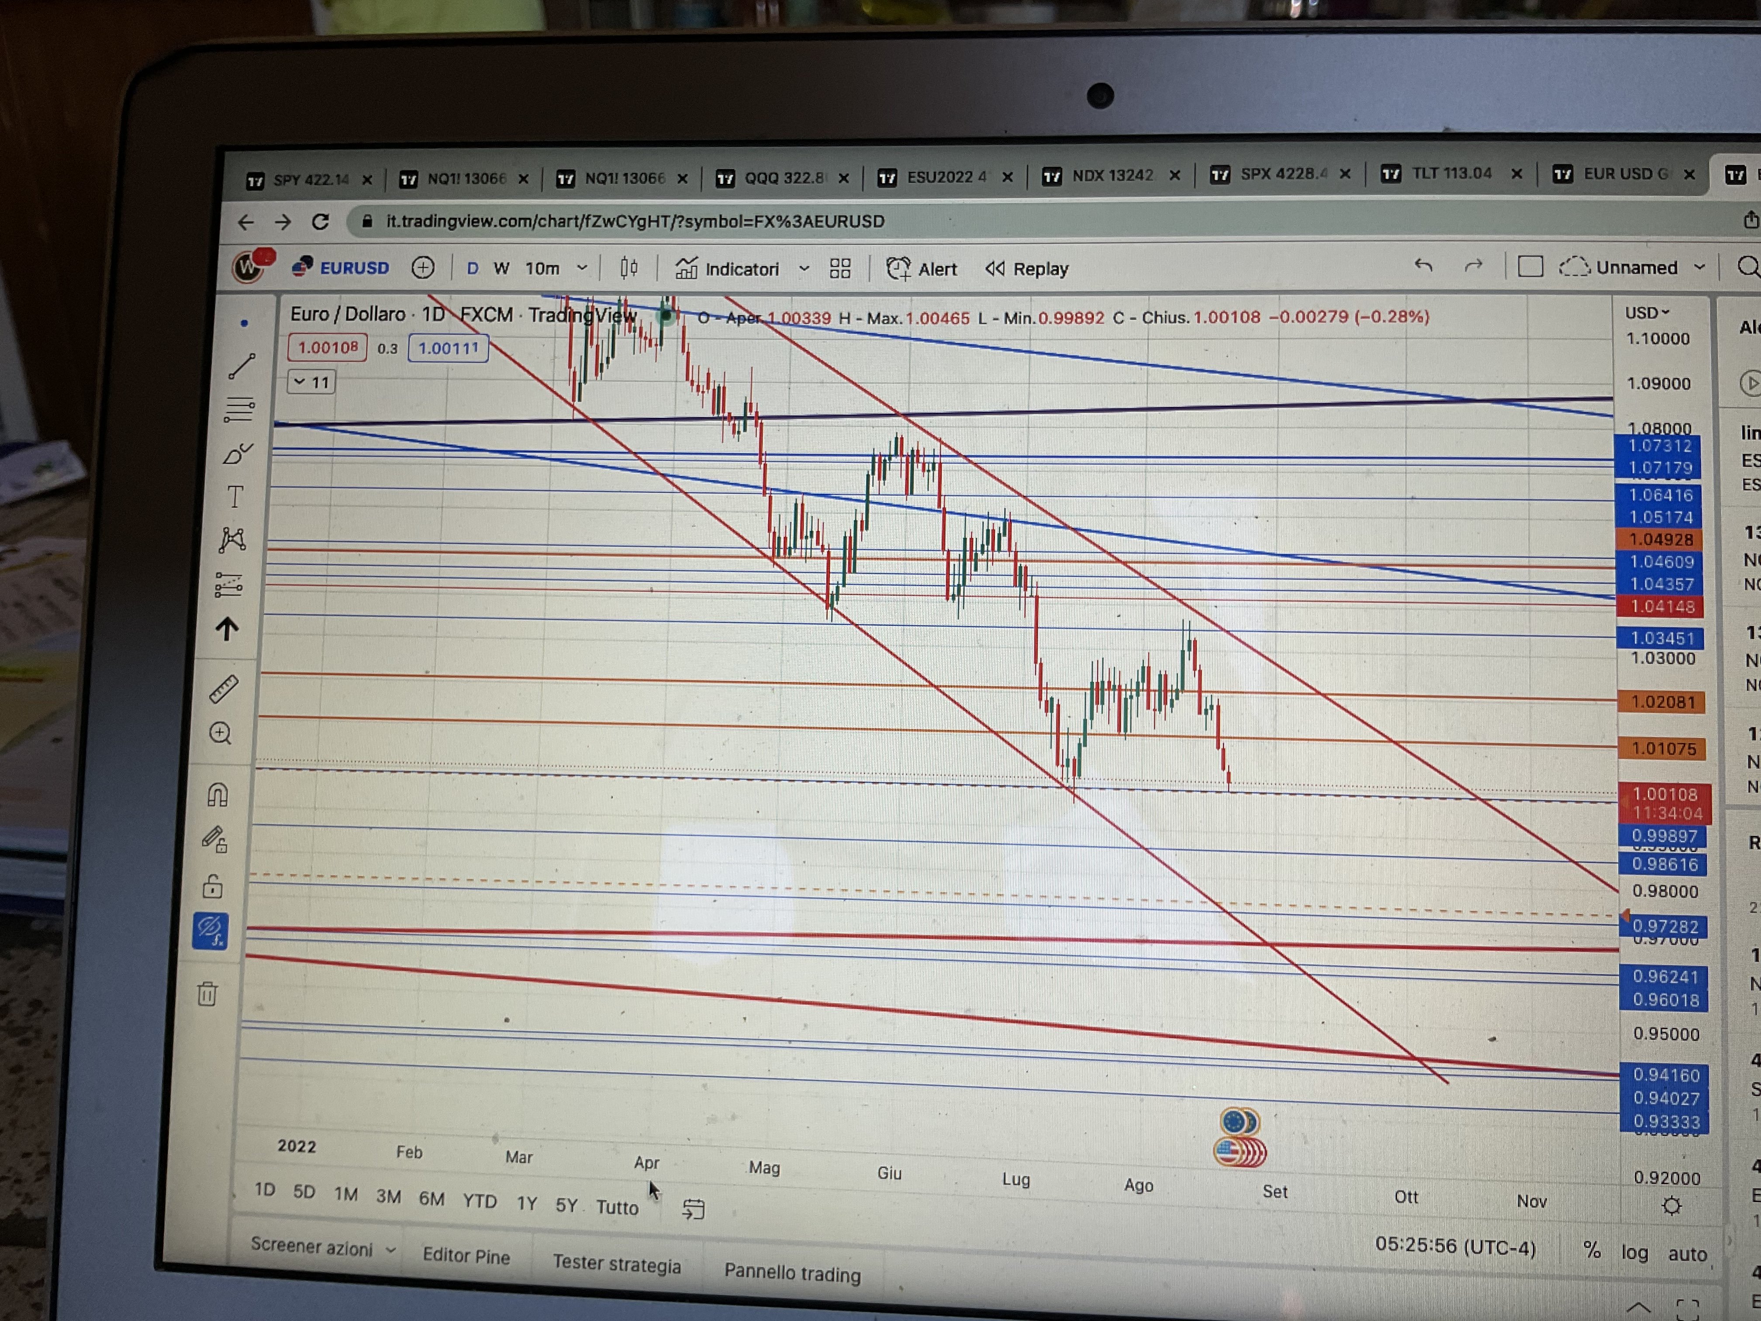The height and width of the screenshot is (1321, 1761).
Task: Select the 5Y date range
Action: [566, 1206]
